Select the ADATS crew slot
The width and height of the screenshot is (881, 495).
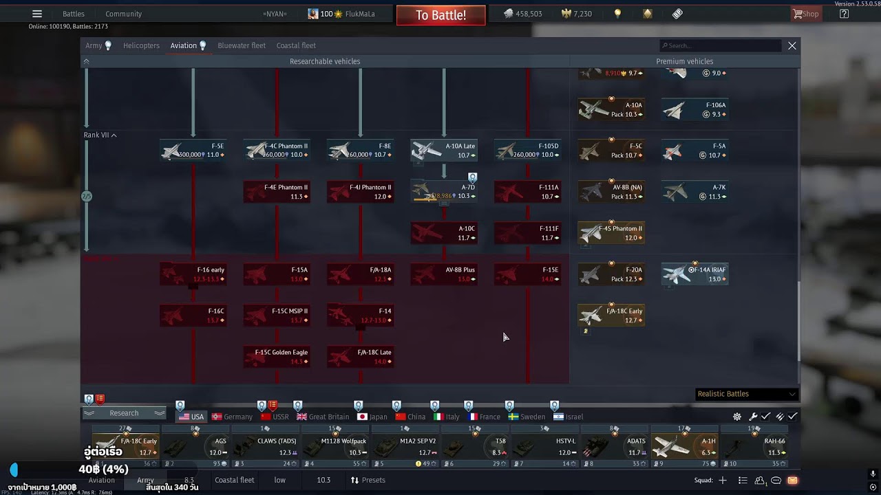click(x=614, y=446)
